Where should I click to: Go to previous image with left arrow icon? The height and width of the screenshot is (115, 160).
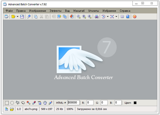click(x=54, y=16)
